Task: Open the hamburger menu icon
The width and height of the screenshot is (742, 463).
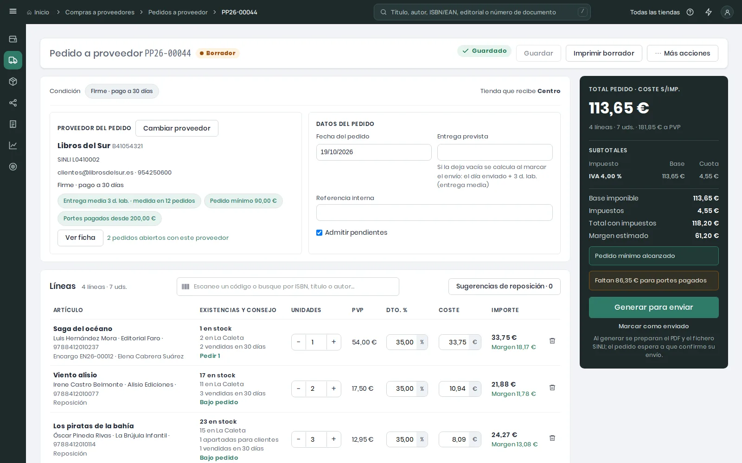Action: (13, 12)
